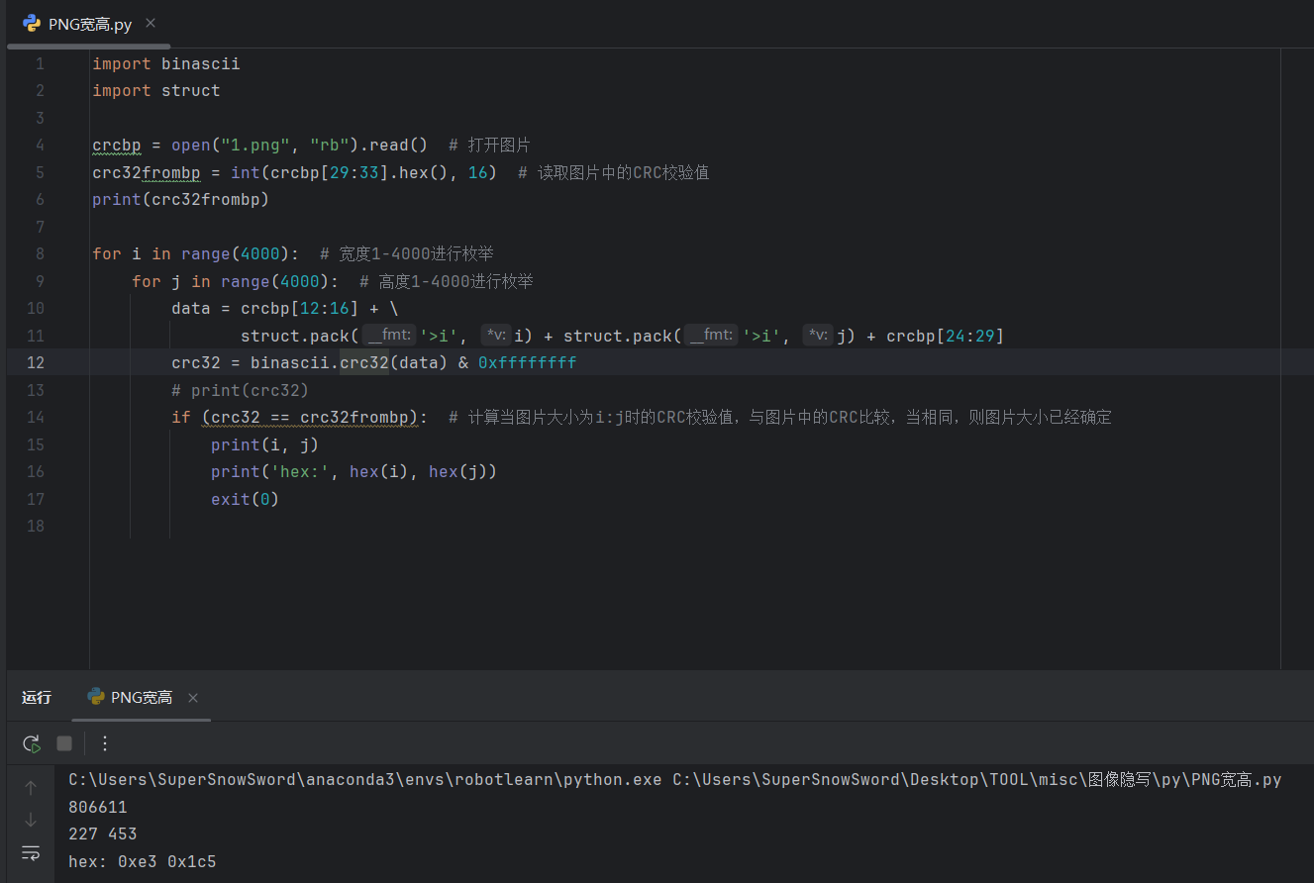Close the PNG宽高 run tab
1314x883 pixels.
[193, 698]
